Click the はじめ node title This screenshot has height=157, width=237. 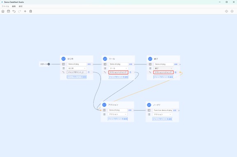[70, 59]
